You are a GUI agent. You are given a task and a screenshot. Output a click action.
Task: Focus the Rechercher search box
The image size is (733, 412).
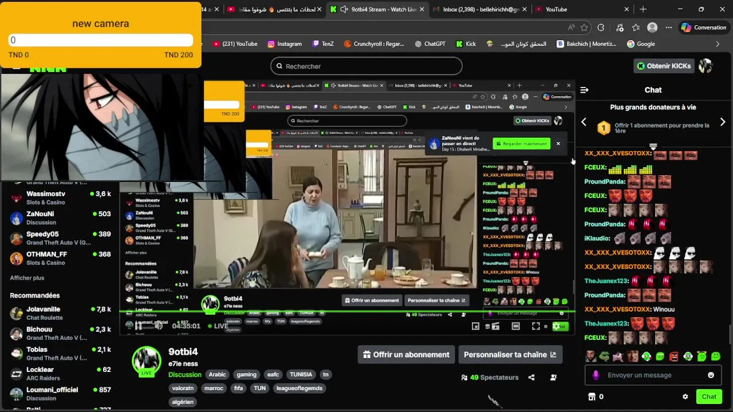pyautogui.click(x=366, y=66)
